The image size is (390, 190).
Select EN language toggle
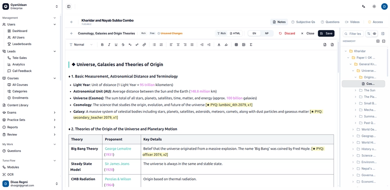[x=254, y=33]
